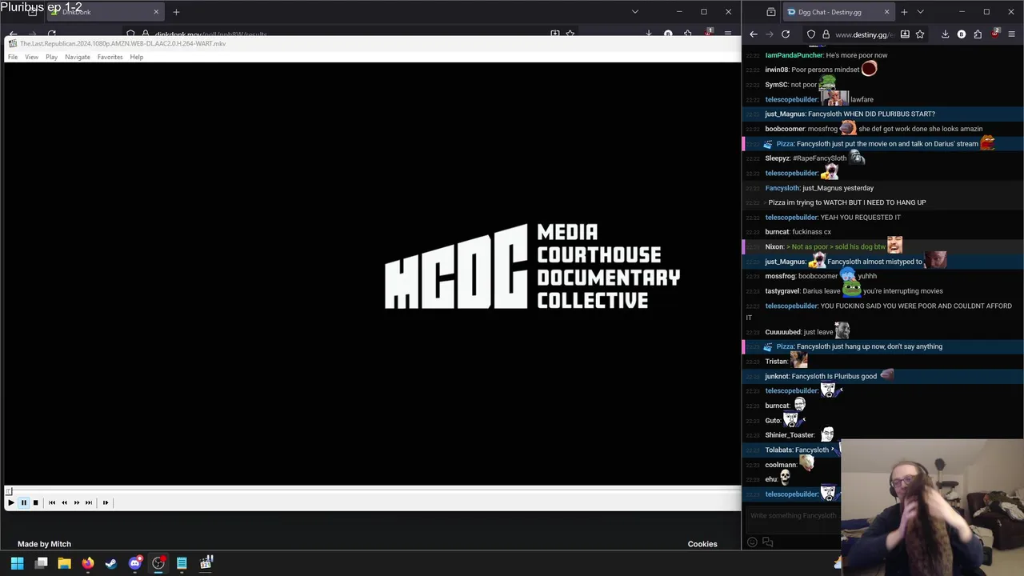
Task: Bookmark destiny.gg page with star icon
Action: (920, 34)
